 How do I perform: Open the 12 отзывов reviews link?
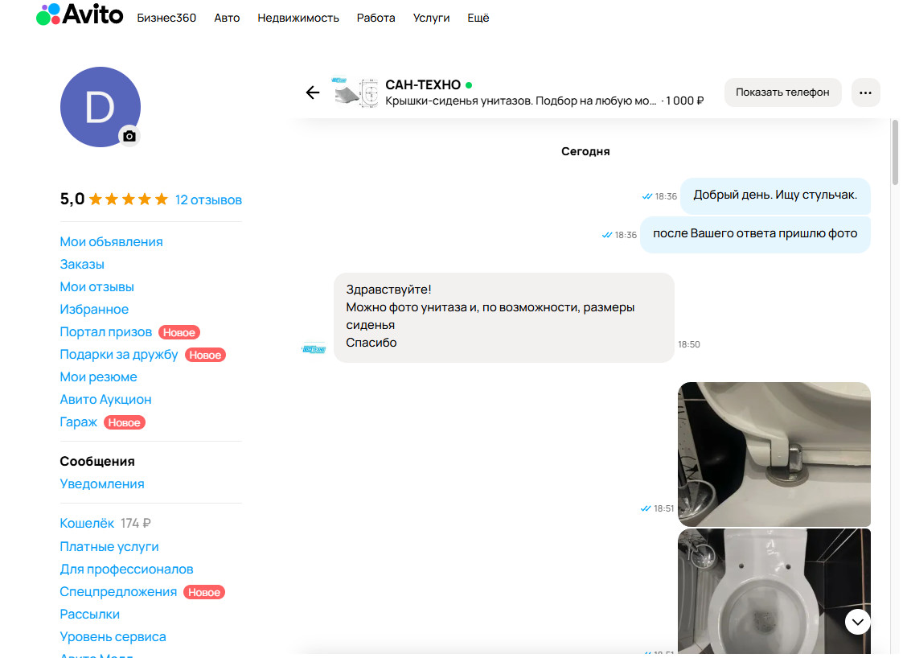point(208,199)
